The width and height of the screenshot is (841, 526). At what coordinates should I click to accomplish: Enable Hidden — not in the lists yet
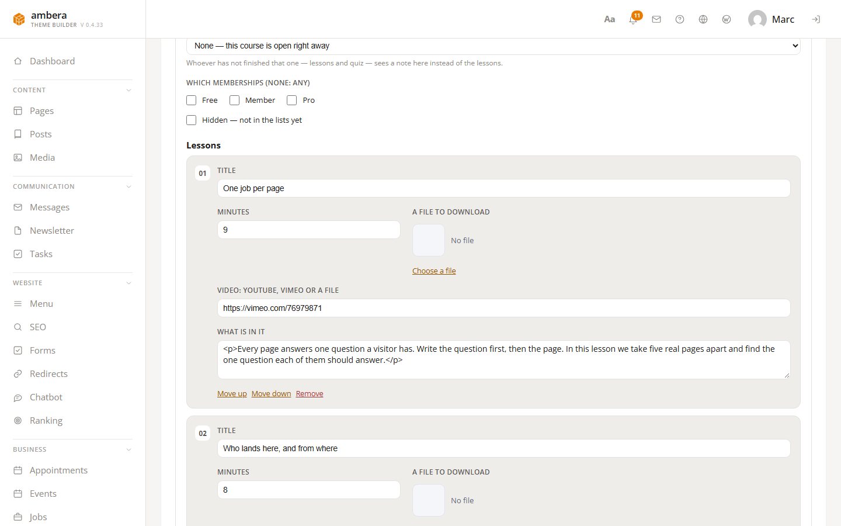pos(191,120)
